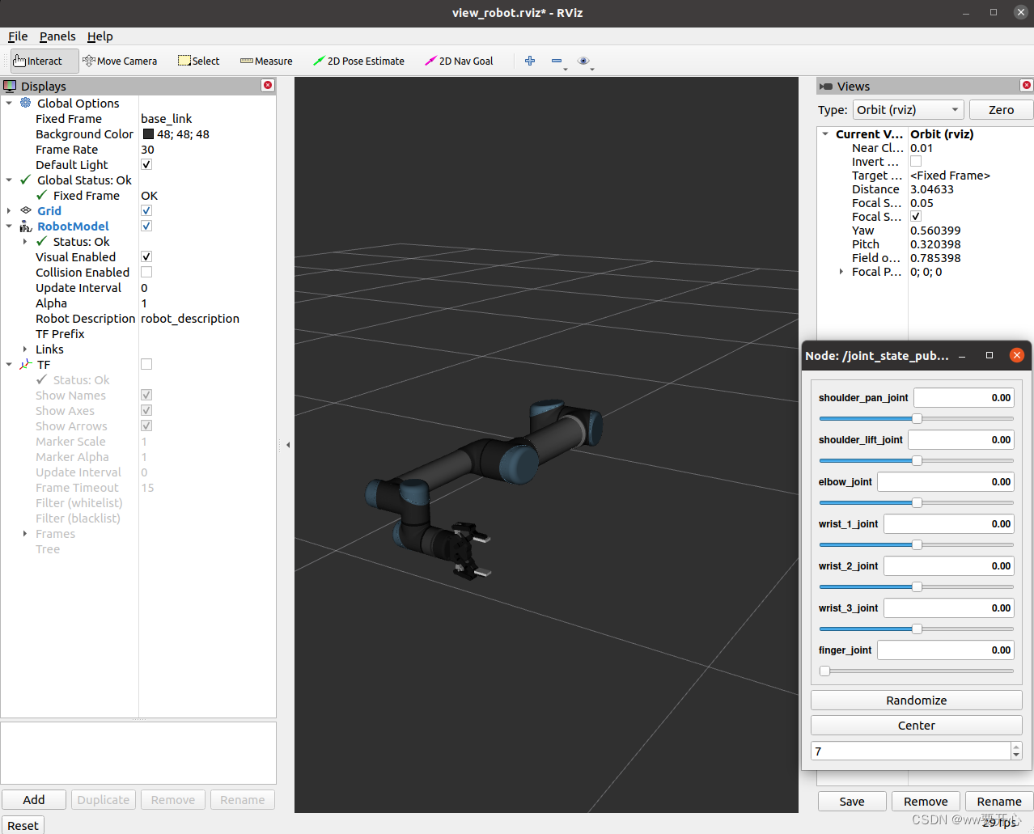Close the Views panel with red X
This screenshot has height=834, width=1034.
(1027, 85)
